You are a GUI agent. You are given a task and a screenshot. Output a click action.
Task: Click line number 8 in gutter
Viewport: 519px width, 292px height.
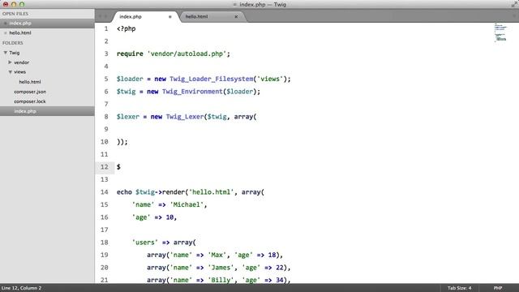[x=106, y=117]
